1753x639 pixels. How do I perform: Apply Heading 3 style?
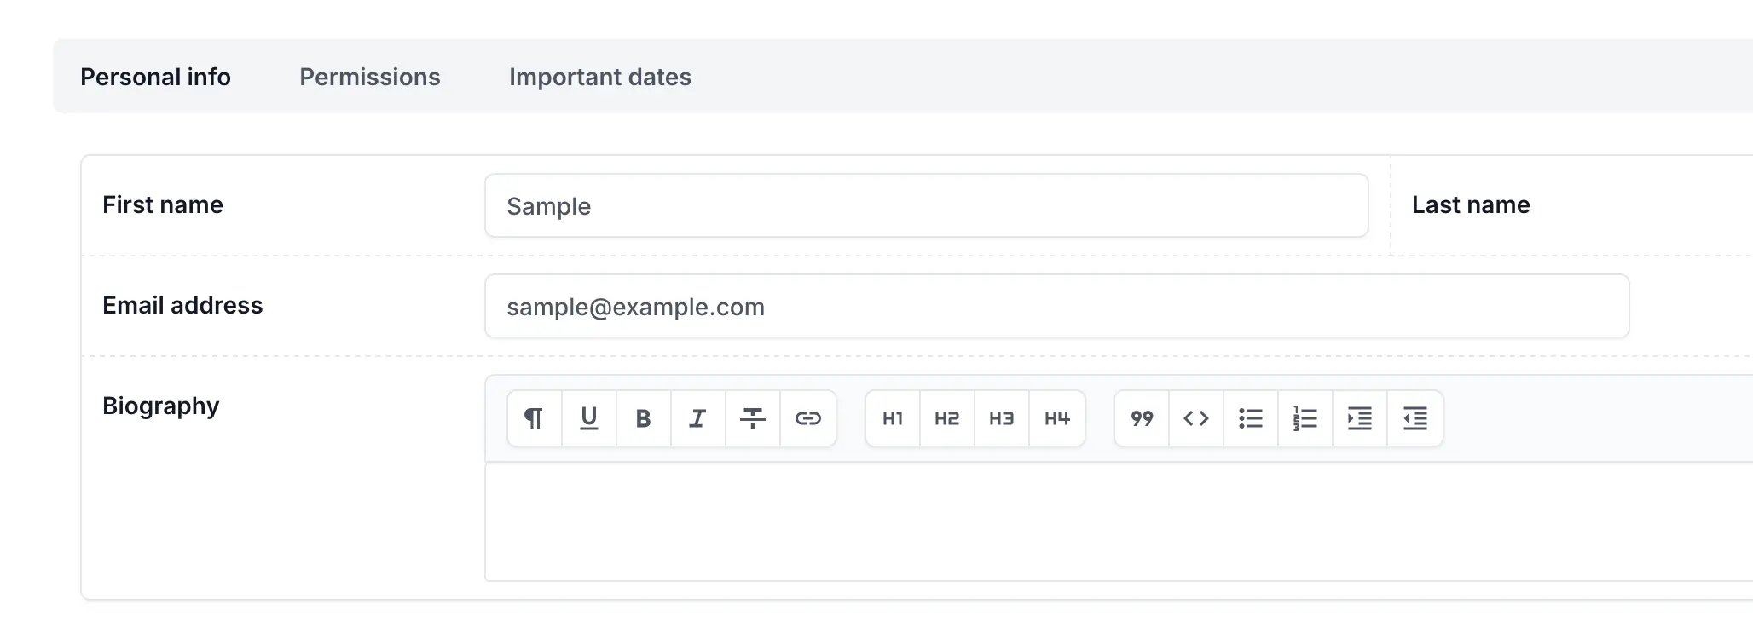(x=1002, y=418)
